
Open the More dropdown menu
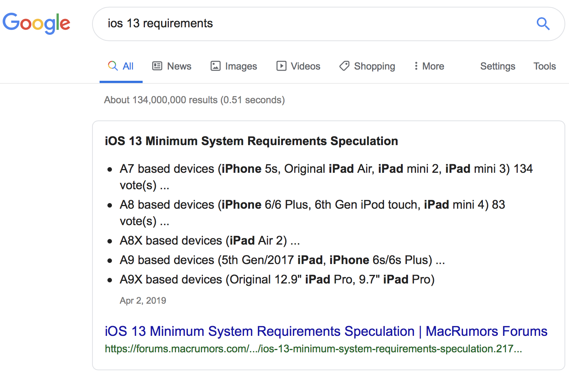click(429, 66)
